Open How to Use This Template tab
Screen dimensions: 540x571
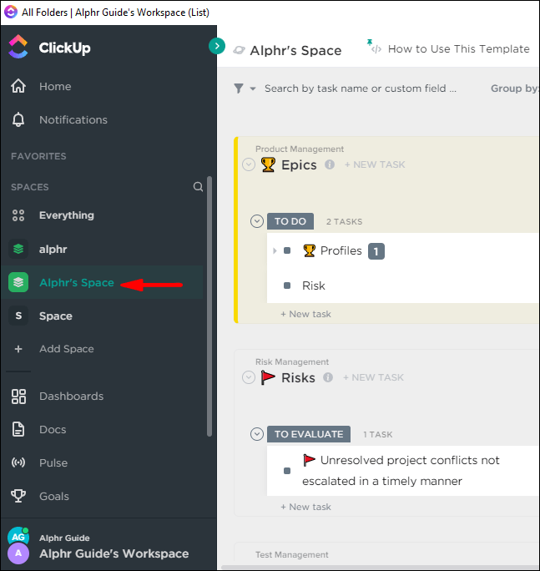pyautogui.click(x=458, y=48)
